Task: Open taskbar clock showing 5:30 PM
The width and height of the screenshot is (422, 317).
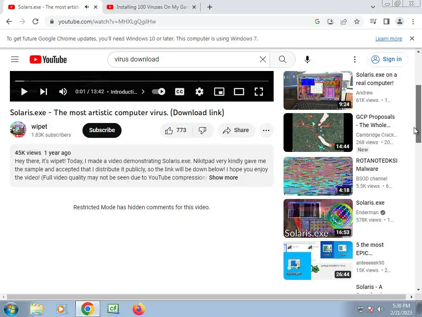Action: click(x=401, y=309)
